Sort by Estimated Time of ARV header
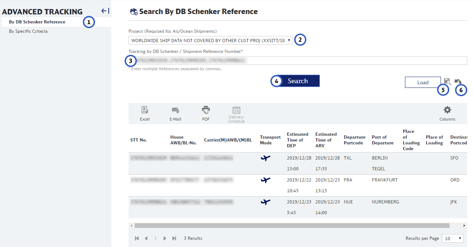473x247 pixels. click(x=326, y=140)
